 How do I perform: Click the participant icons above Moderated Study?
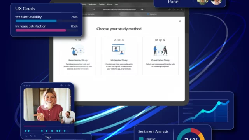click(119, 40)
